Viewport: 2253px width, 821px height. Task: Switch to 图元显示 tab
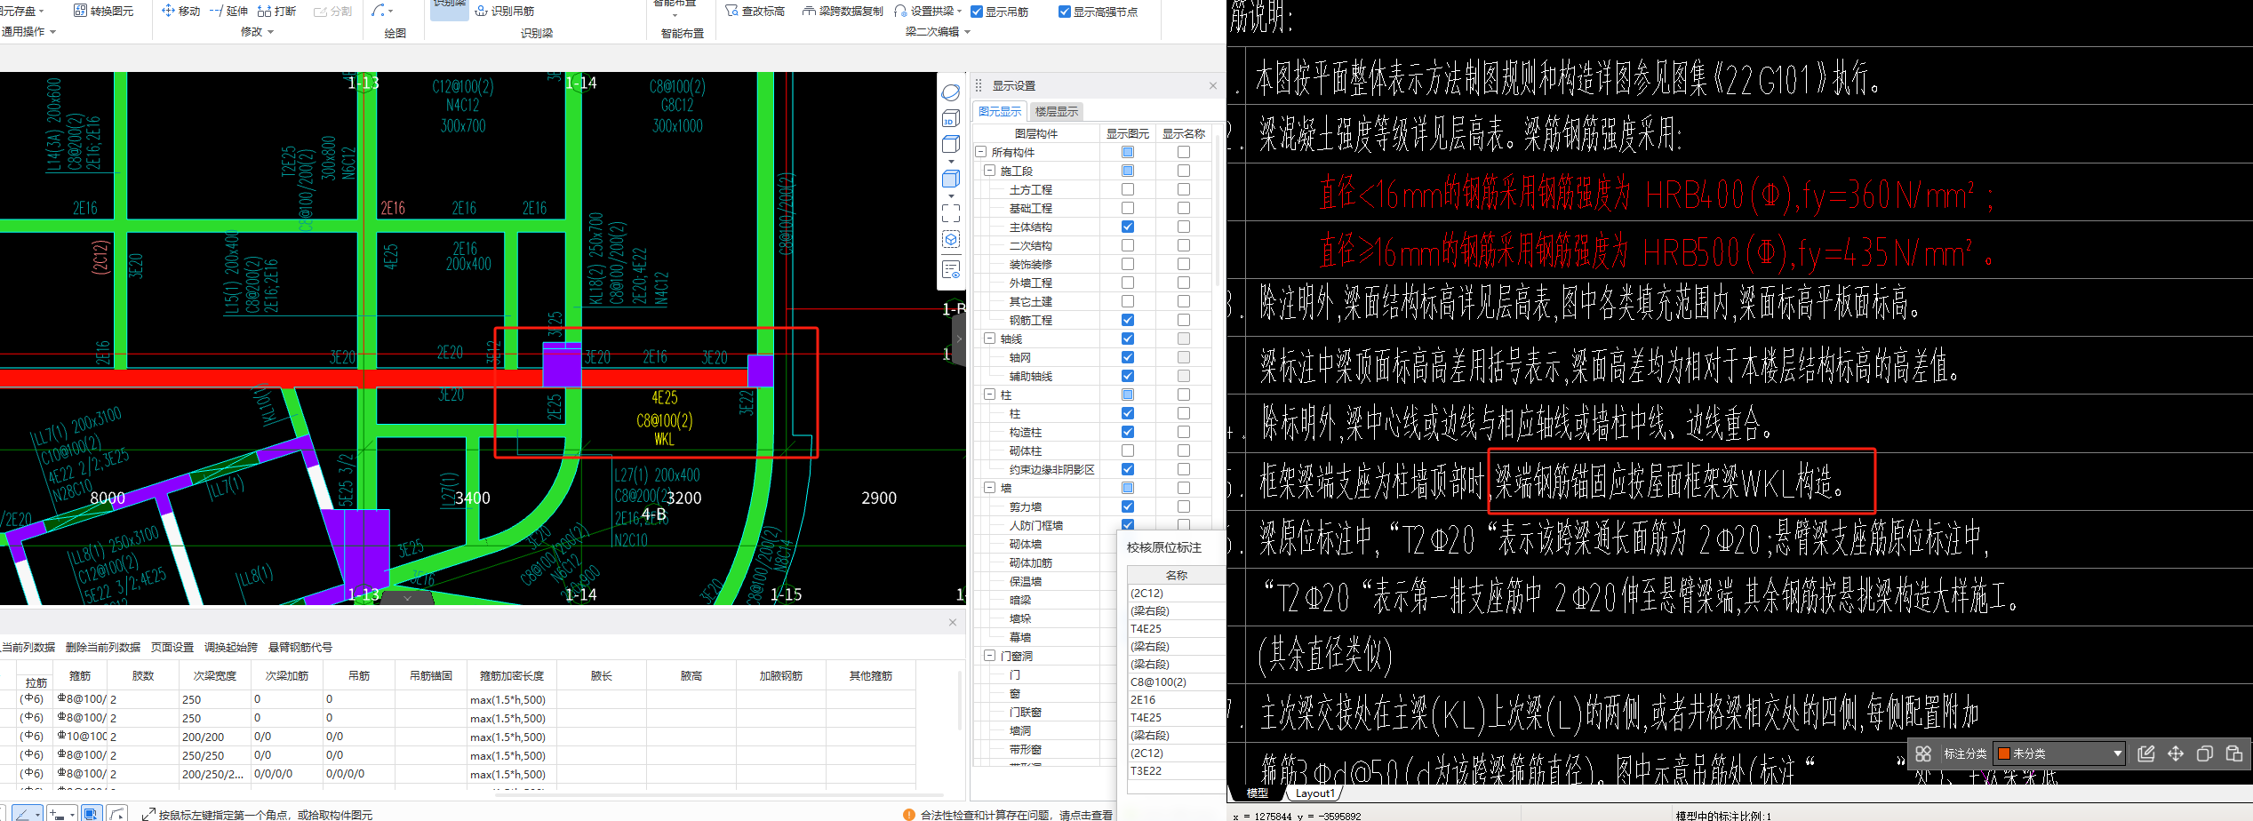tap(1000, 111)
